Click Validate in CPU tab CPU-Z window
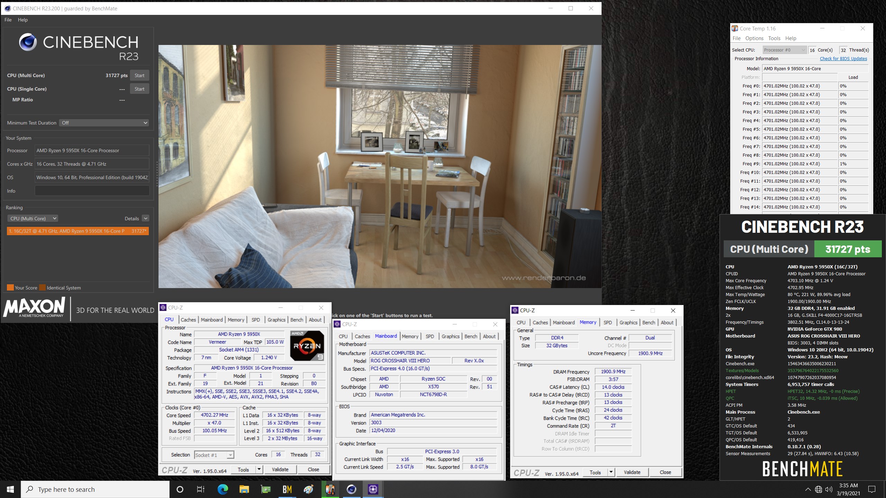The height and width of the screenshot is (498, 886). pyautogui.click(x=280, y=469)
